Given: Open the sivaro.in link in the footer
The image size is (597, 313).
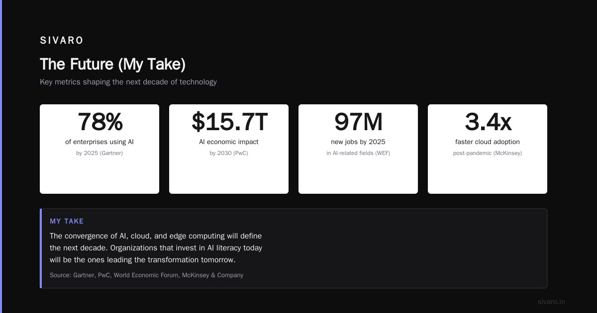Looking at the screenshot, I should 551,302.
